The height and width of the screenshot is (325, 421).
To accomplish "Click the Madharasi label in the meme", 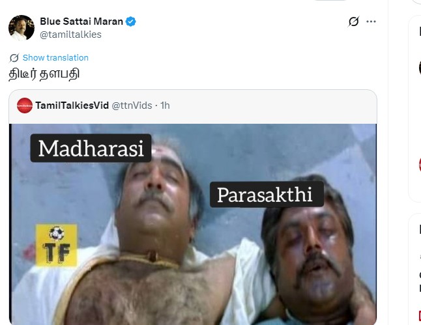I will pyautogui.click(x=91, y=148).
